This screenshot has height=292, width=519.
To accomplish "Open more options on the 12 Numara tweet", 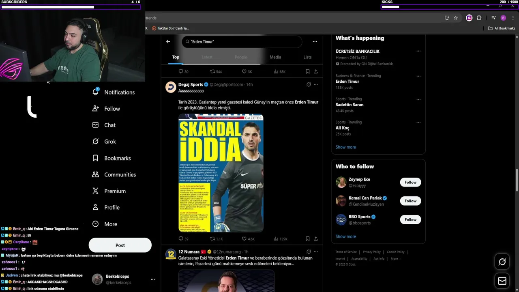I will 316,251.
